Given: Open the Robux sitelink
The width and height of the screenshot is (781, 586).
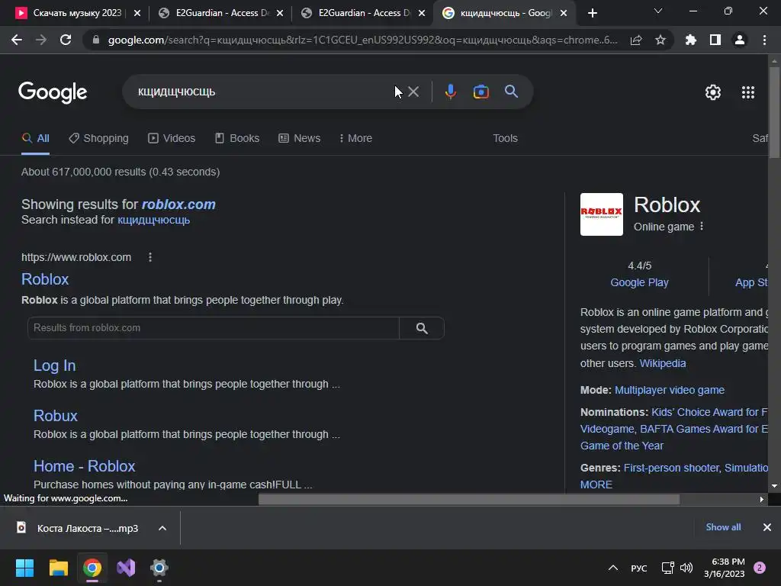Looking at the screenshot, I should point(55,416).
